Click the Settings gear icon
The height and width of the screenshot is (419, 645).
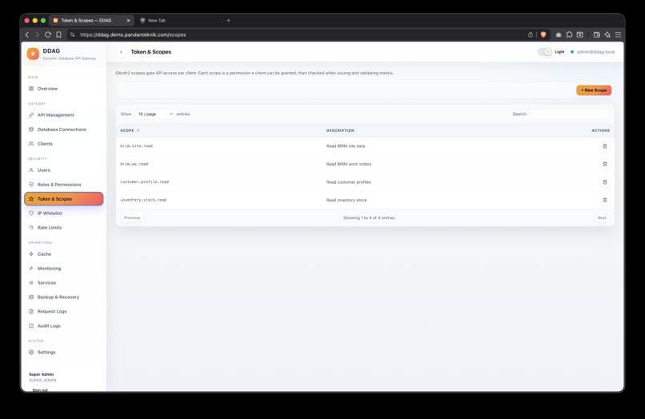pyautogui.click(x=31, y=353)
